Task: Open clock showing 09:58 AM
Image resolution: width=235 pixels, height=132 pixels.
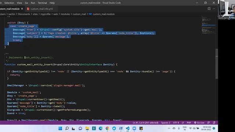Action: (206, 128)
